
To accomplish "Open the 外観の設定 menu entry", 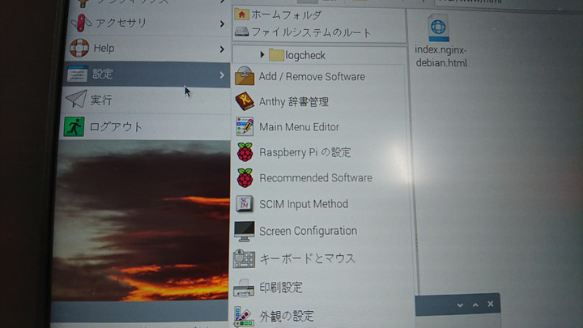I will [286, 316].
